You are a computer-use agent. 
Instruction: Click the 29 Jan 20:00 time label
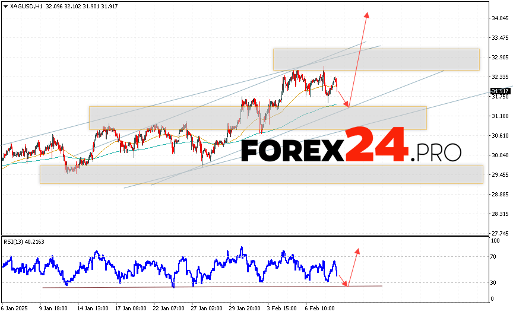245,308
